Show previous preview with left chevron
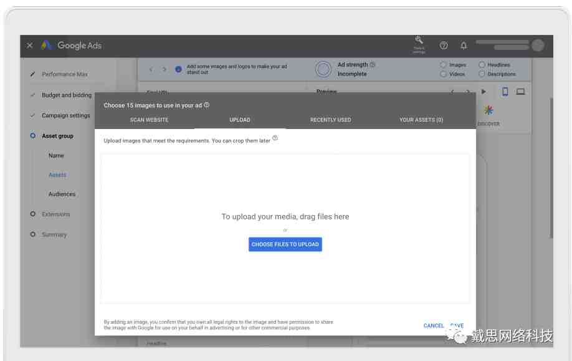The image size is (572, 361). point(452,92)
